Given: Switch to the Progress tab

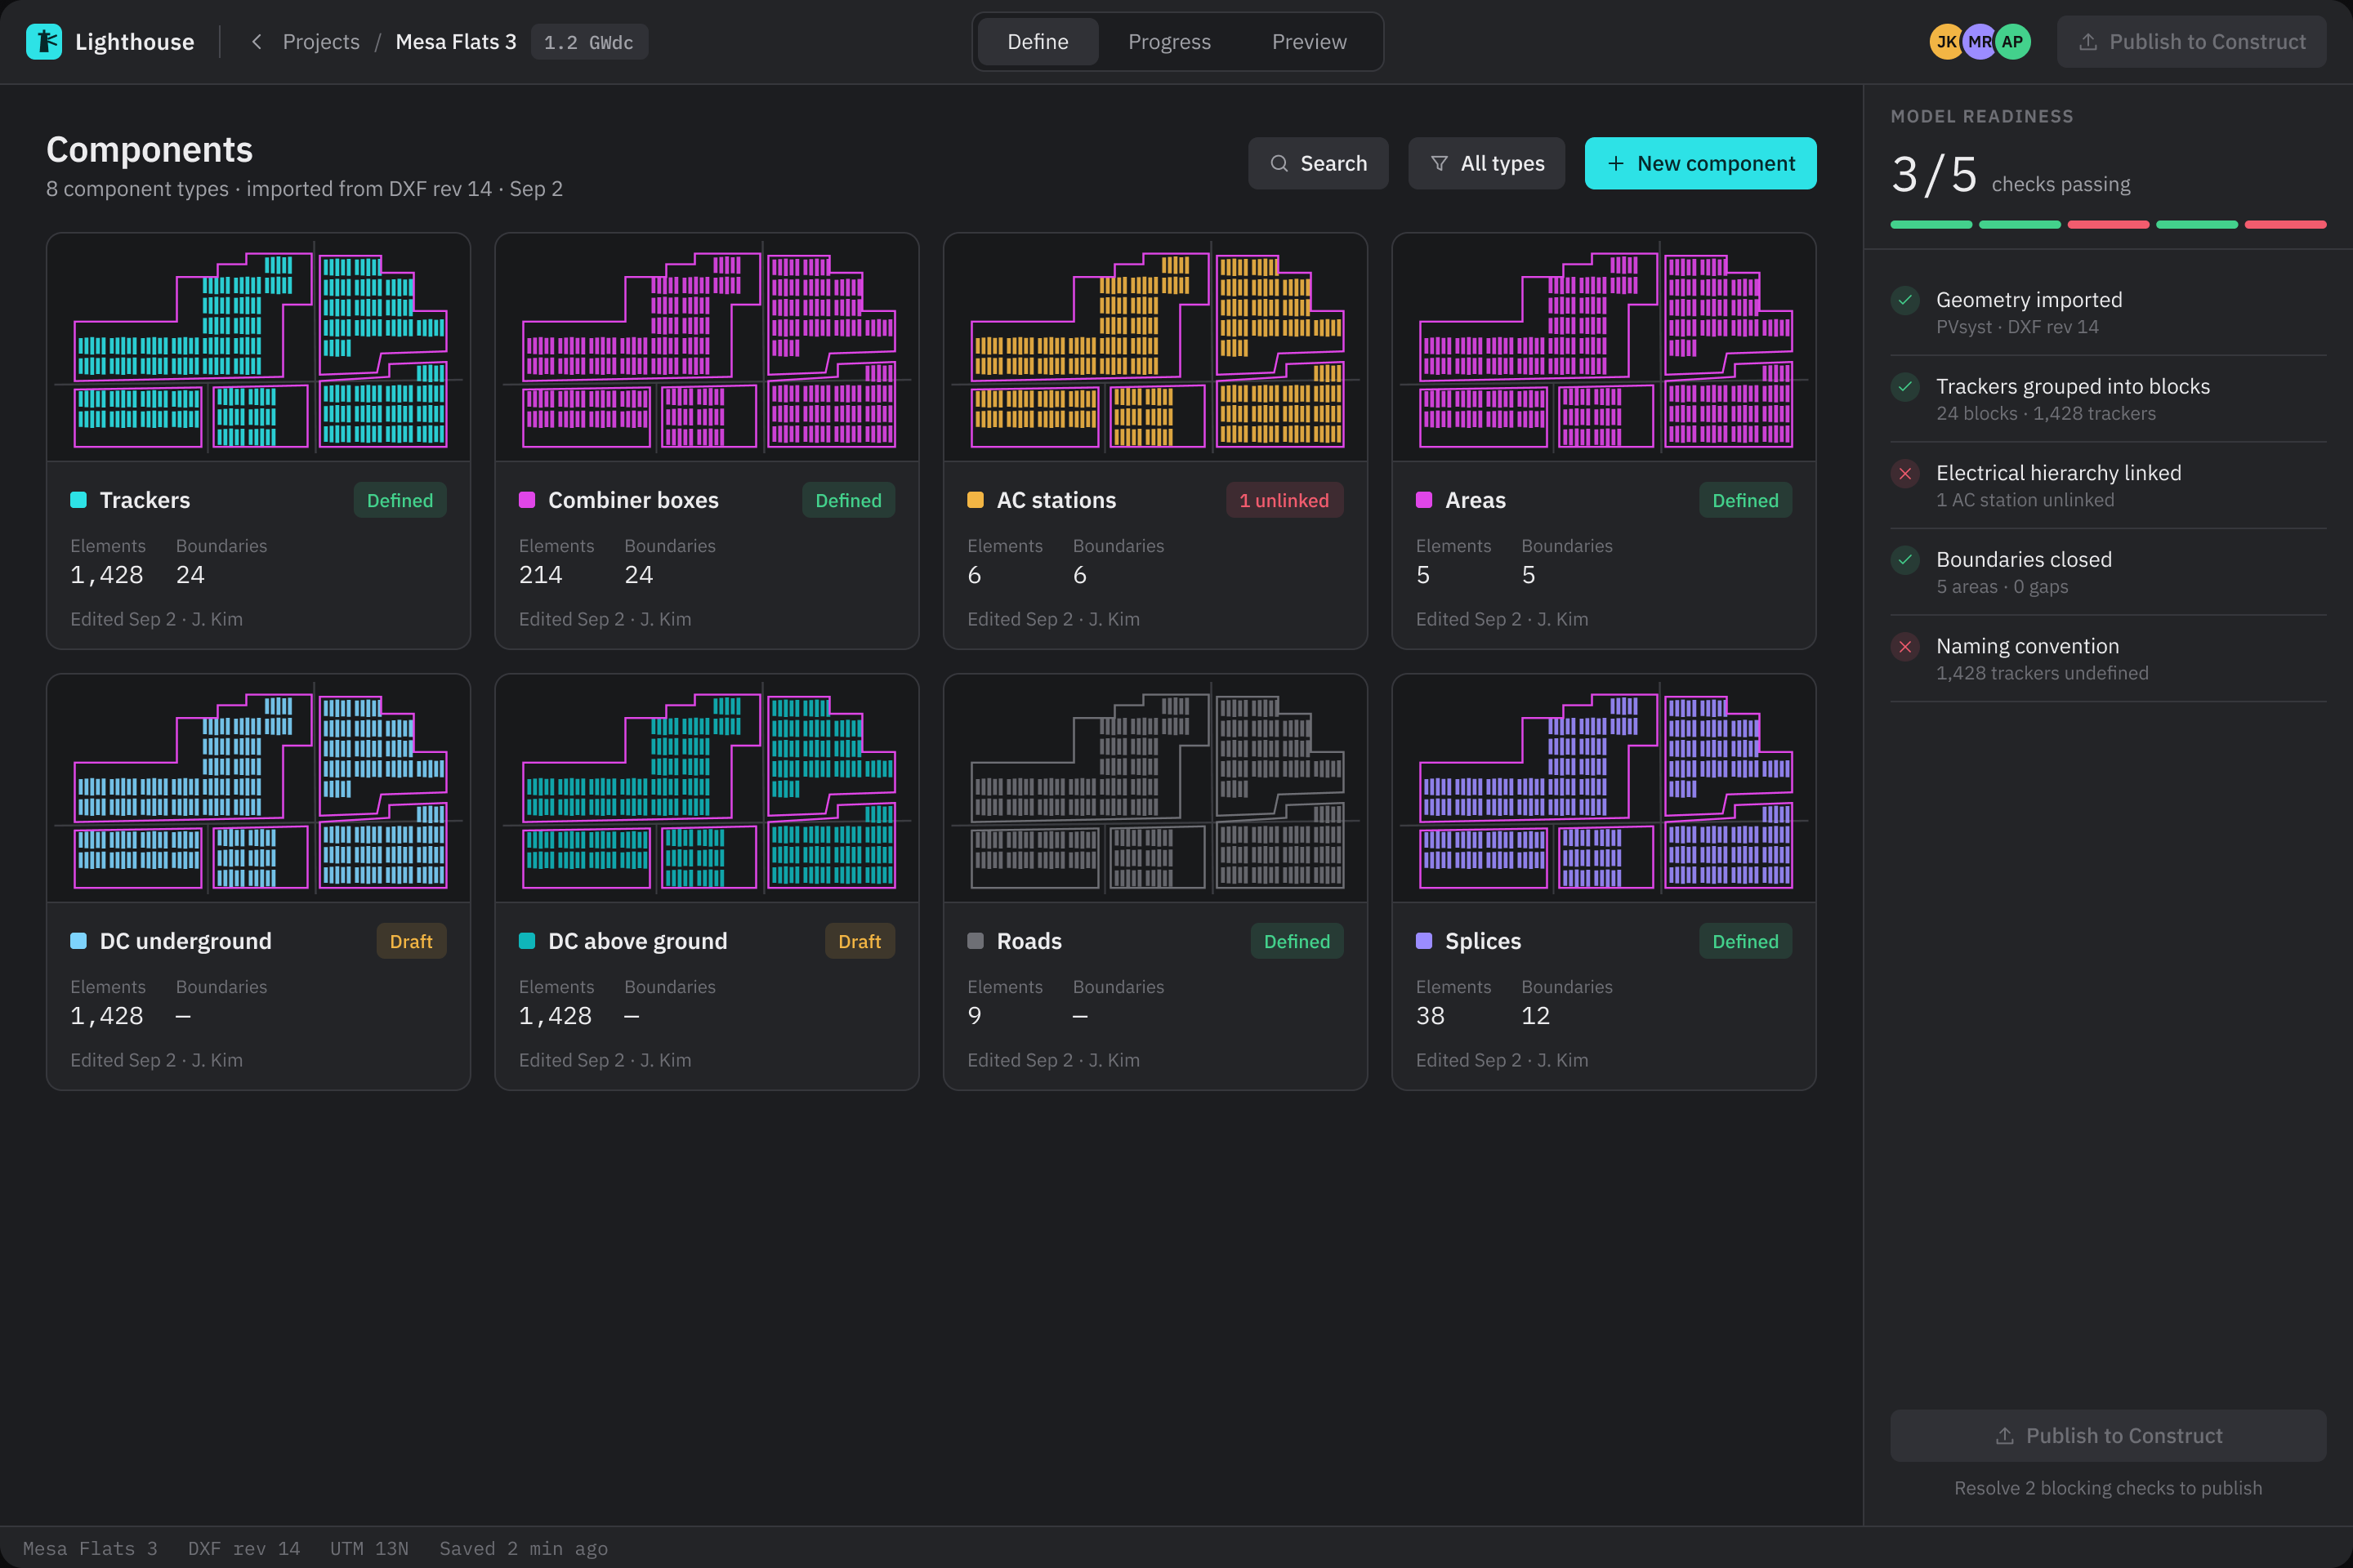Looking at the screenshot, I should (1169, 42).
